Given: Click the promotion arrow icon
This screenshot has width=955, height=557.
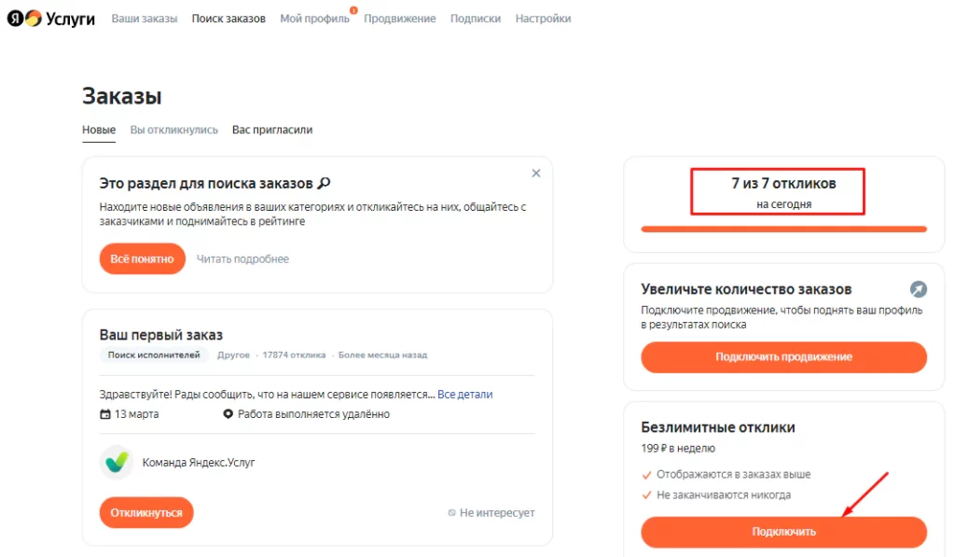Looking at the screenshot, I should [x=918, y=289].
